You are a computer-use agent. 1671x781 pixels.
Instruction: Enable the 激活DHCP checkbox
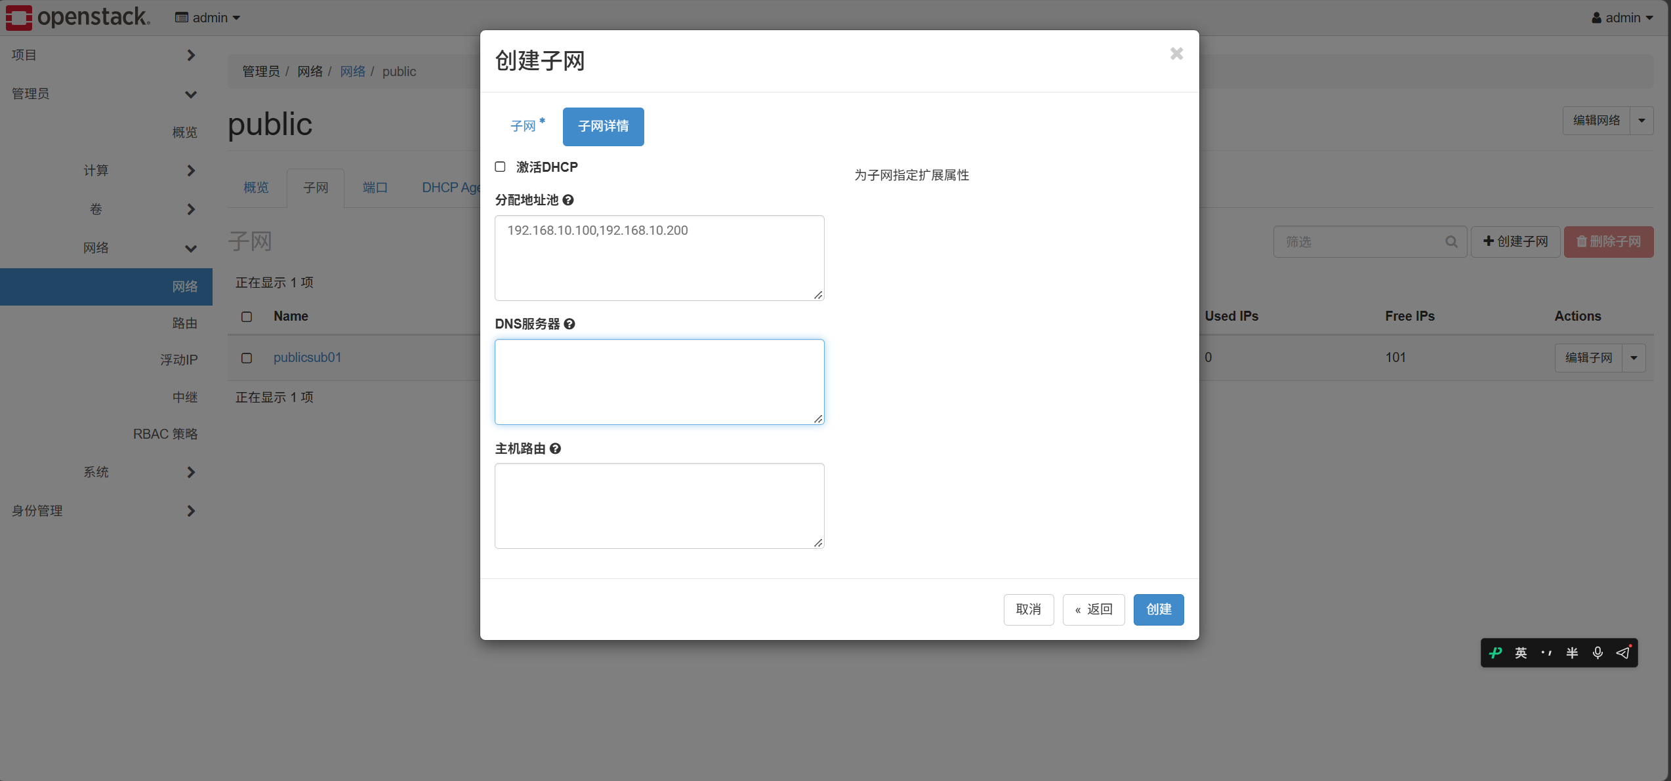tap(500, 167)
